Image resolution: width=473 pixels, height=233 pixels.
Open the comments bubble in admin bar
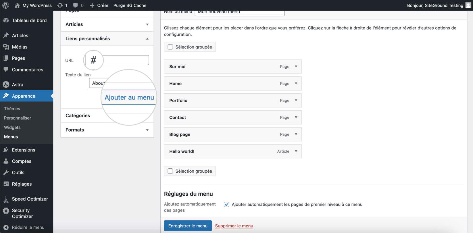[76, 5]
